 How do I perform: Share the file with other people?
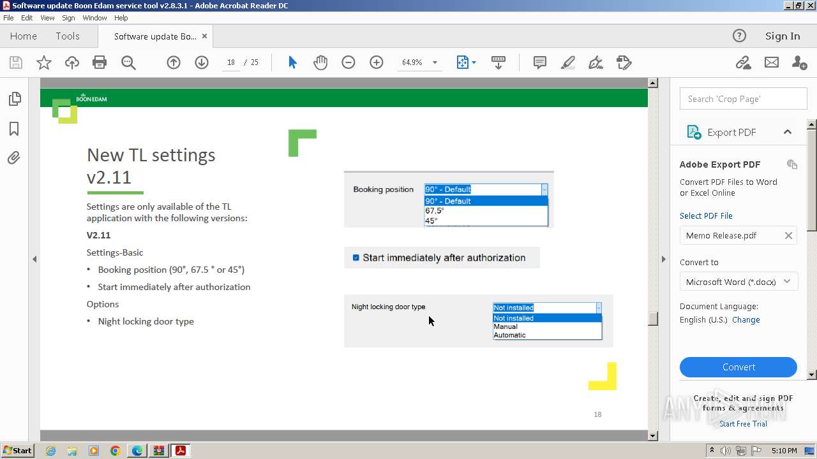point(799,62)
